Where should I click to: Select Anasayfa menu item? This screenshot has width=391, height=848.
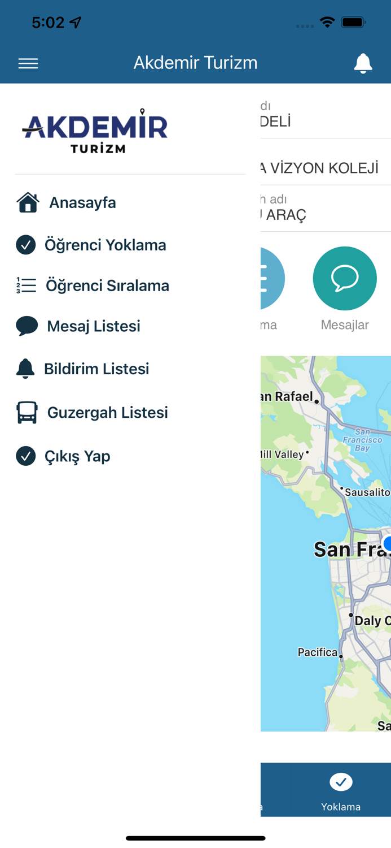pos(82,202)
